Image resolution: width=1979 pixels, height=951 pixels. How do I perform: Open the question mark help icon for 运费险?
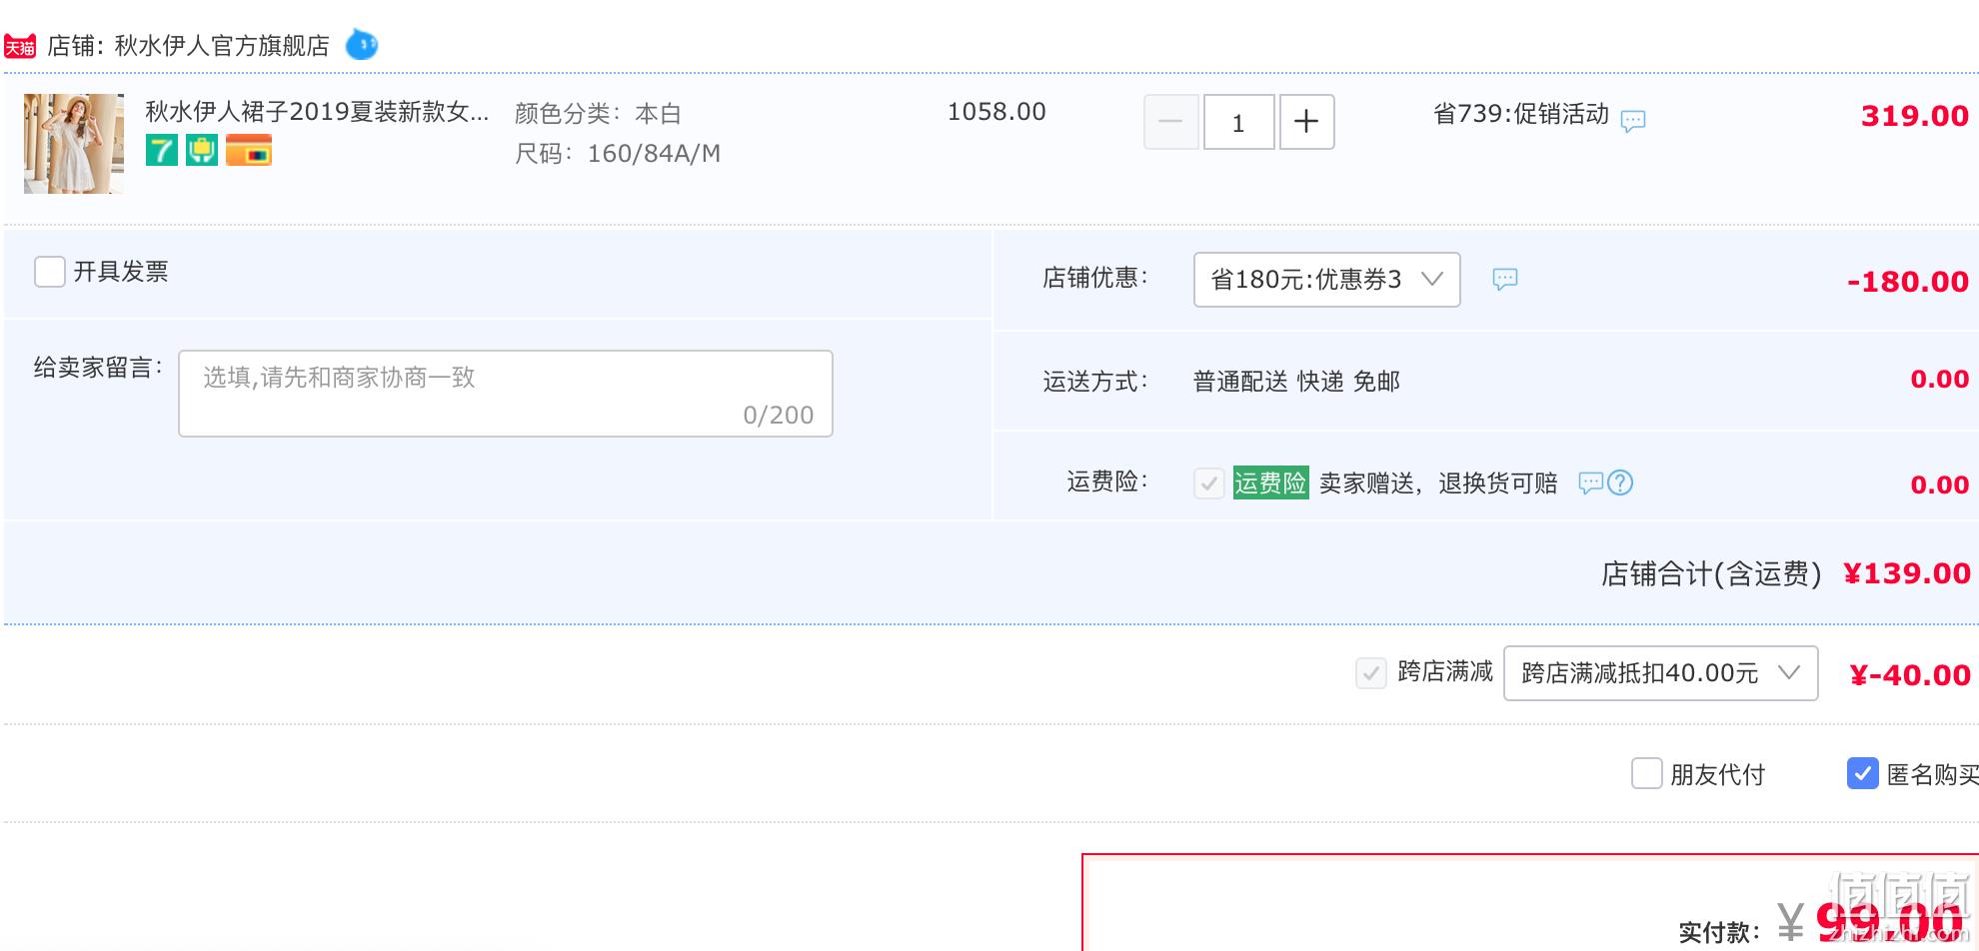coord(1620,483)
